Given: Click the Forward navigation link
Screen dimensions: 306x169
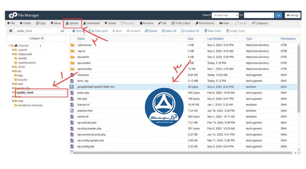Looking at the screenshot, I should coord(133,31).
